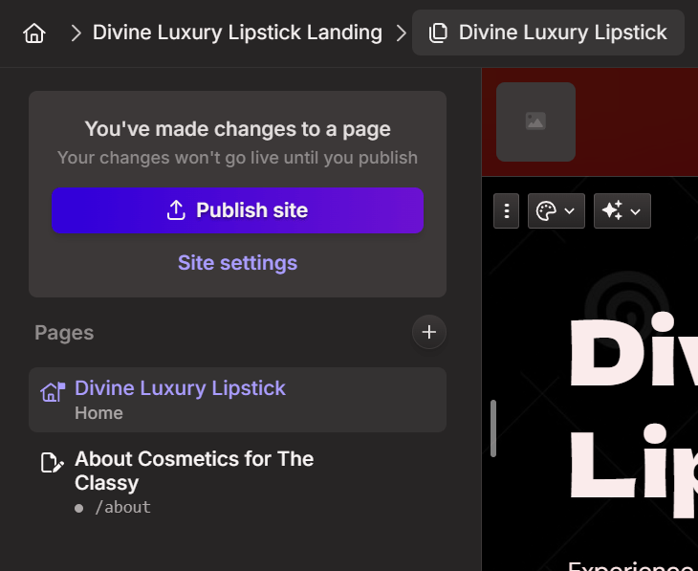Click the Publish site button
The width and height of the screenshot is (698, 571).
click(237, 210)
